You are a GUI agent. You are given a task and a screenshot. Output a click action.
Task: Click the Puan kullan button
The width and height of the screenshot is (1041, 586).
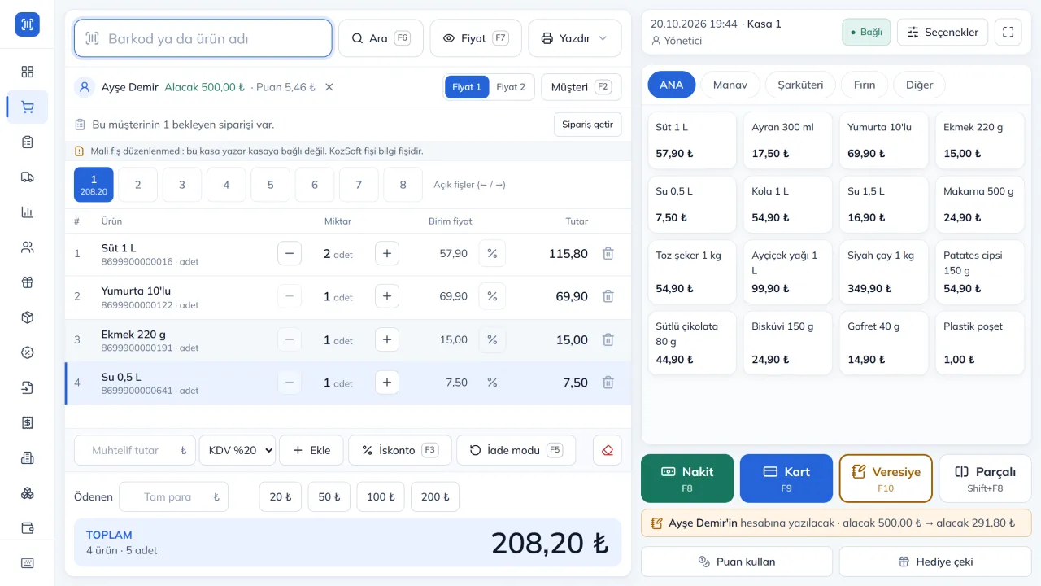737,562
